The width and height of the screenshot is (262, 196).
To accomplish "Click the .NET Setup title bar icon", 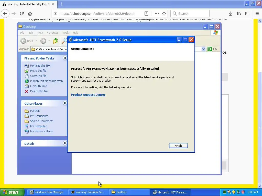I will [x=70, y=40].
